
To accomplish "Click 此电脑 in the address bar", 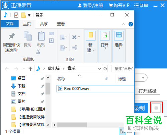I will pyautogui.click(x=54, y=68).
